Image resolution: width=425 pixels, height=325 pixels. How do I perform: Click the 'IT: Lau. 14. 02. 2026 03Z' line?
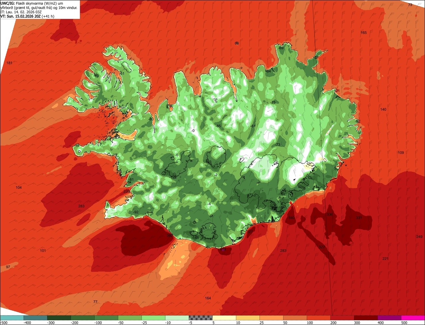point(21,12)
